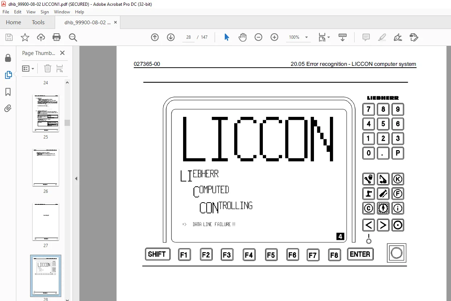
Task: Select the page 25 thumbnail
Action: 46,113
